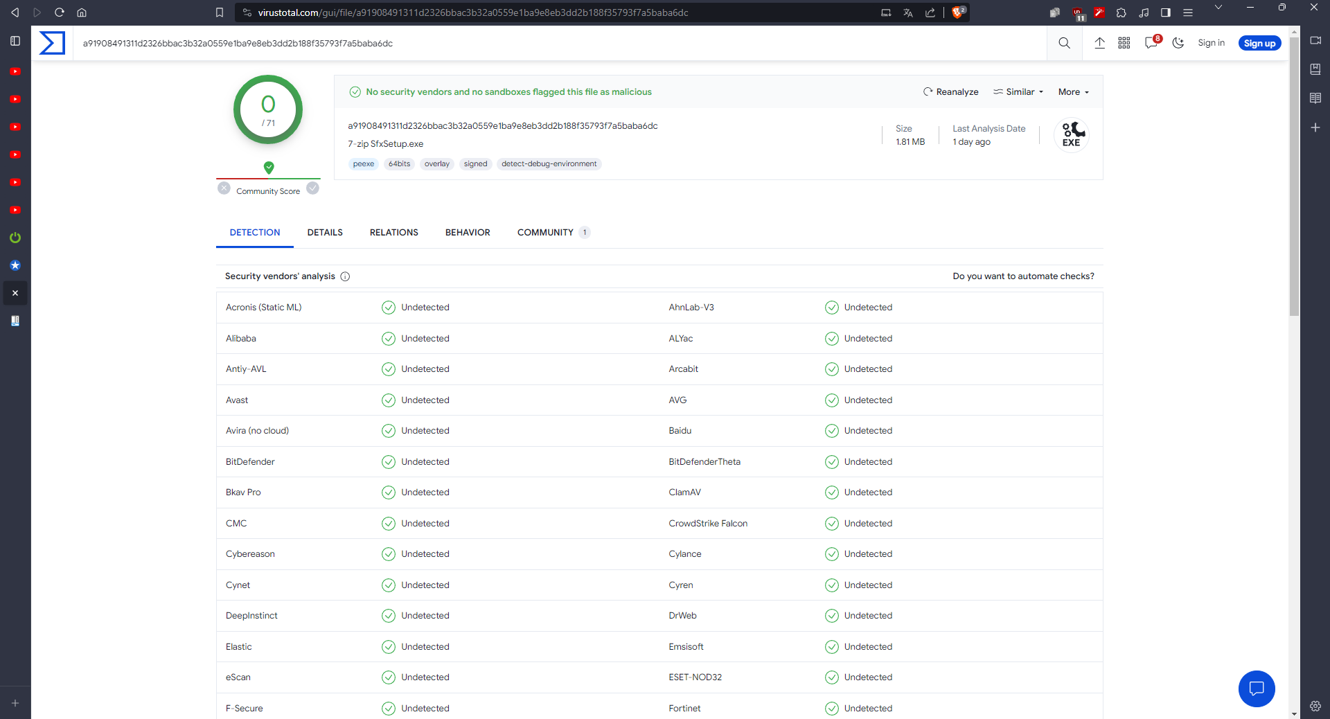Vote harmless with the Community Score check button
The height and width of the screenshot is (719, 1330).
[313, 188]
